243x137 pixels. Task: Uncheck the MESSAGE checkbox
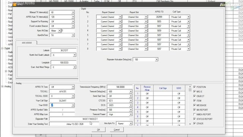pos(194,105)
